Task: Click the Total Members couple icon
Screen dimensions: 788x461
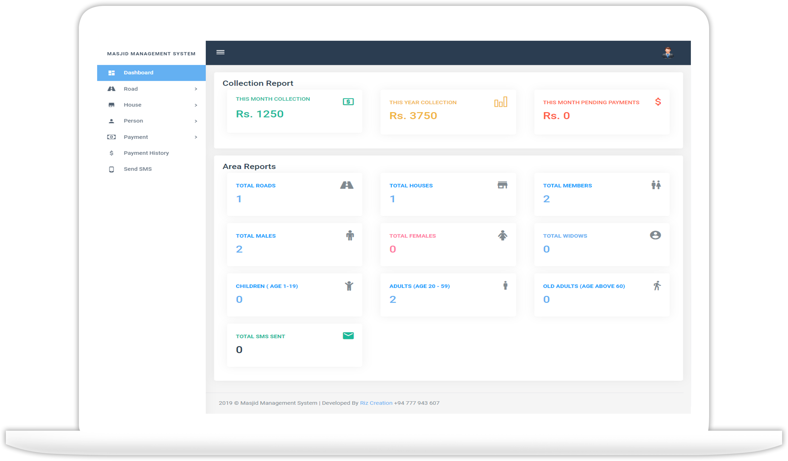Action: point(656,185)
